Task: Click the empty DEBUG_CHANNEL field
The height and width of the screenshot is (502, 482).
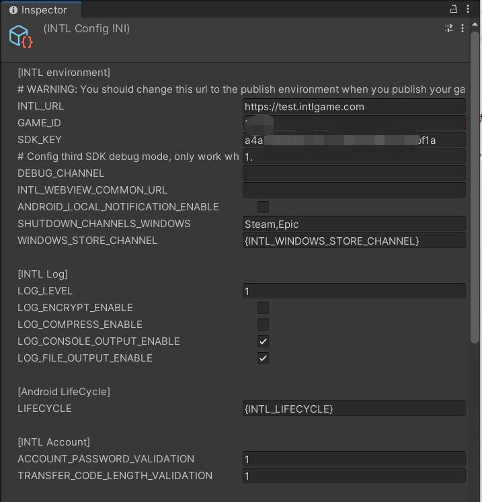Action: coord(354,173)
